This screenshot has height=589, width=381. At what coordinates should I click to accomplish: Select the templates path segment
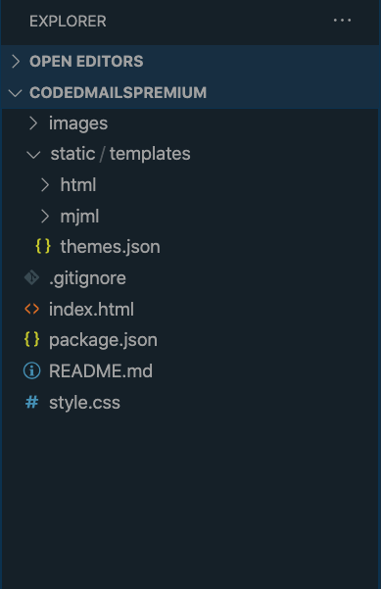coord(150,154)
